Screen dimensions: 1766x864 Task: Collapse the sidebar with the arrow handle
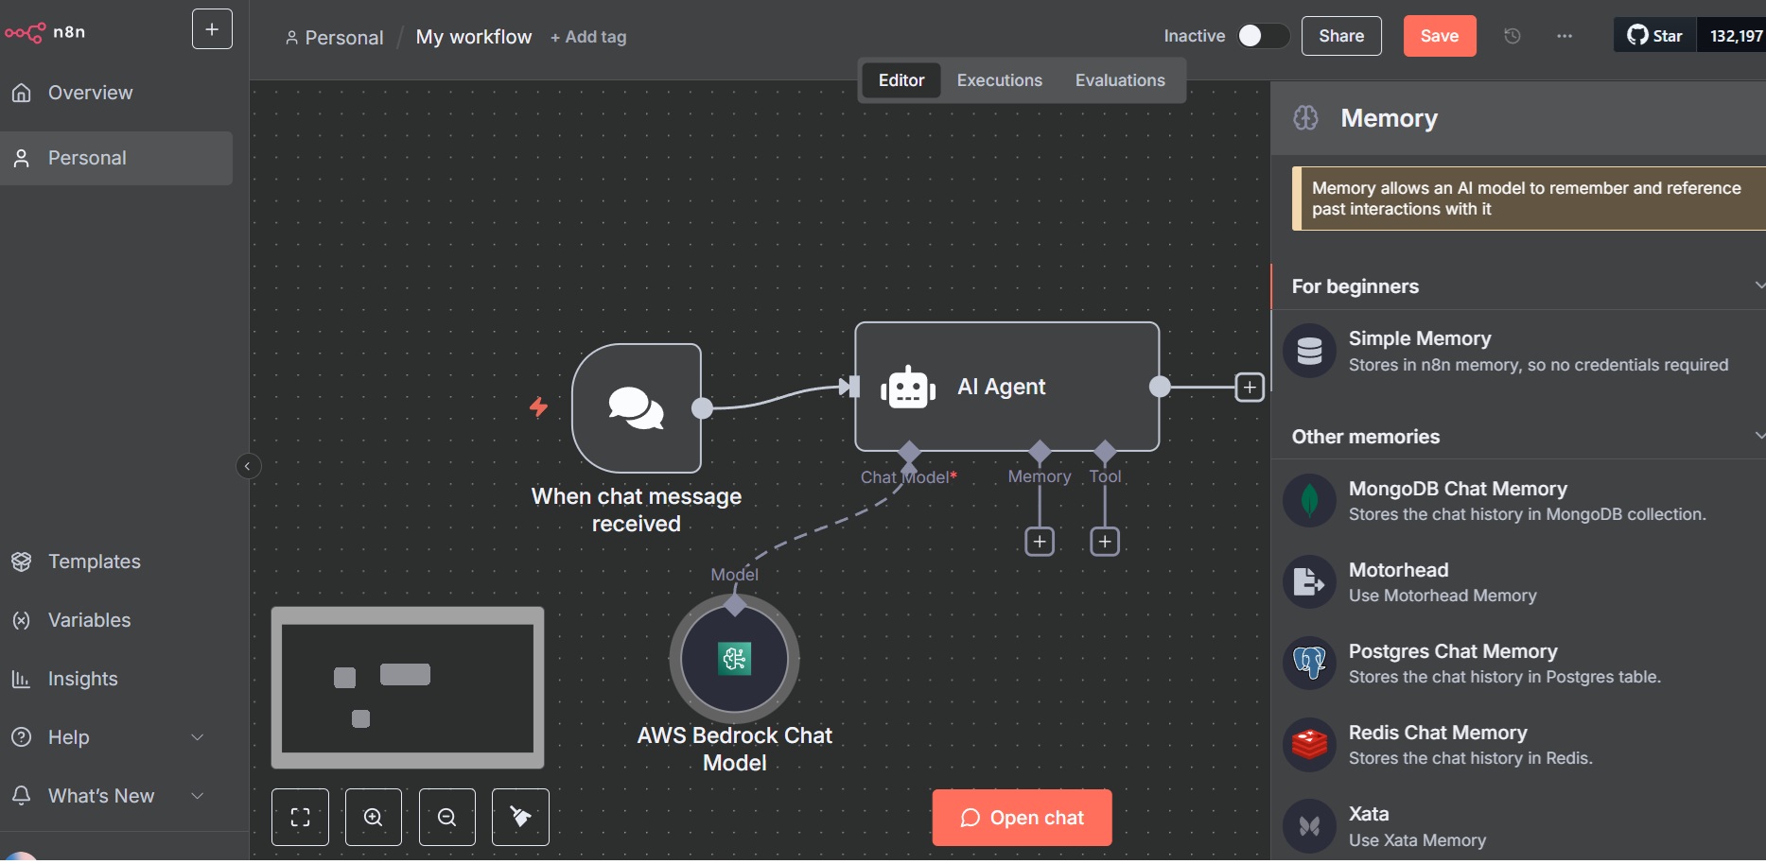pos(248,466)
